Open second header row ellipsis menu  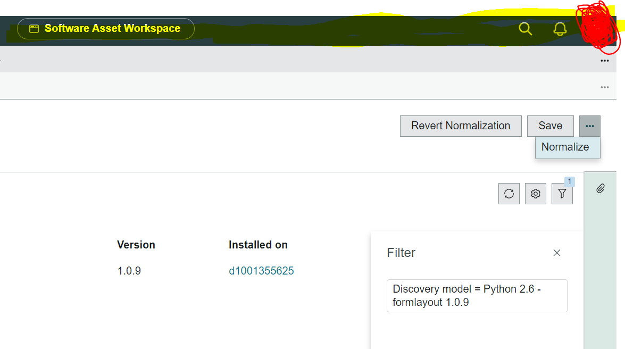click(604, 87)
